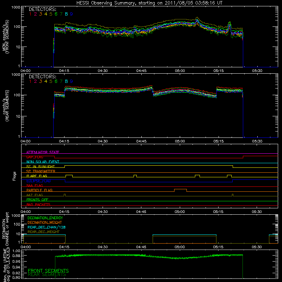The height and width of the screenshot is (282, 282).
Task: Click the FRONTS_OFF flag label
Action: point(37,200)
